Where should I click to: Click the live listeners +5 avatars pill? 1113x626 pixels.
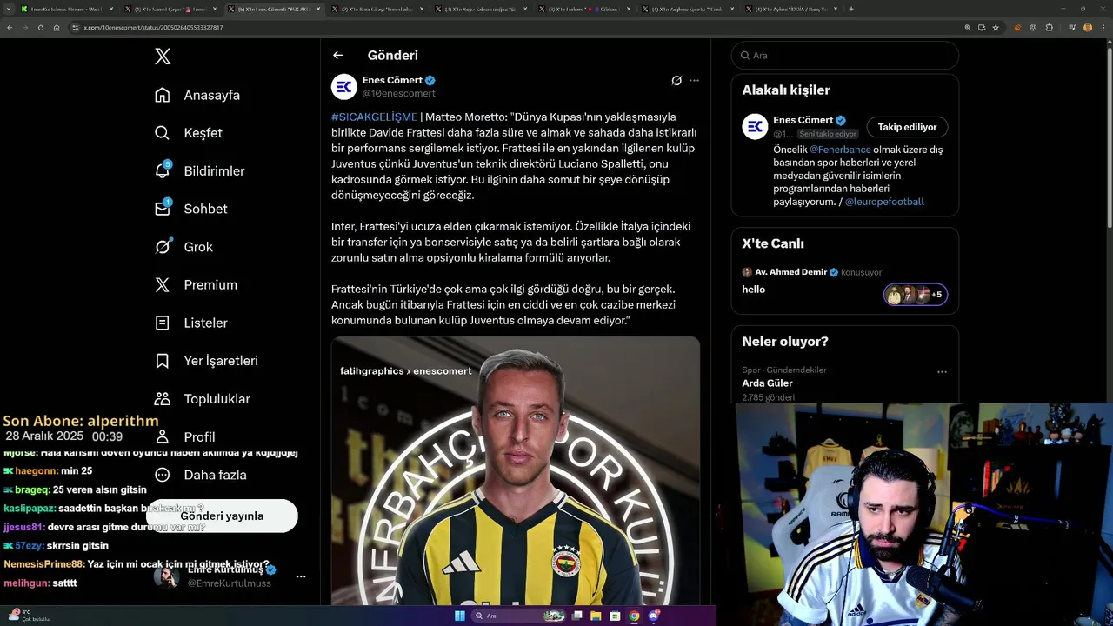(x=916, y=295)
